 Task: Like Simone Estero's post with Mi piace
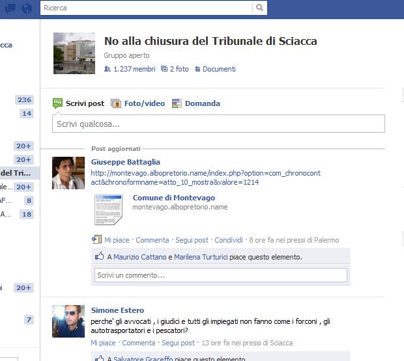[x=103, y=343]
